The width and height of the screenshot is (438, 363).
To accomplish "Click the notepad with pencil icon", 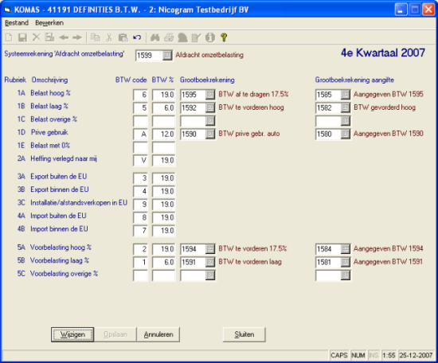I will (x=196, y=37).
